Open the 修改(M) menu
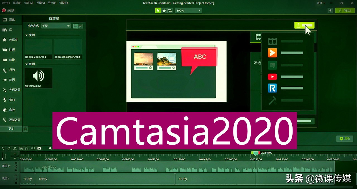The height and width of the screenshot is (189, 357). click(29, 3)
